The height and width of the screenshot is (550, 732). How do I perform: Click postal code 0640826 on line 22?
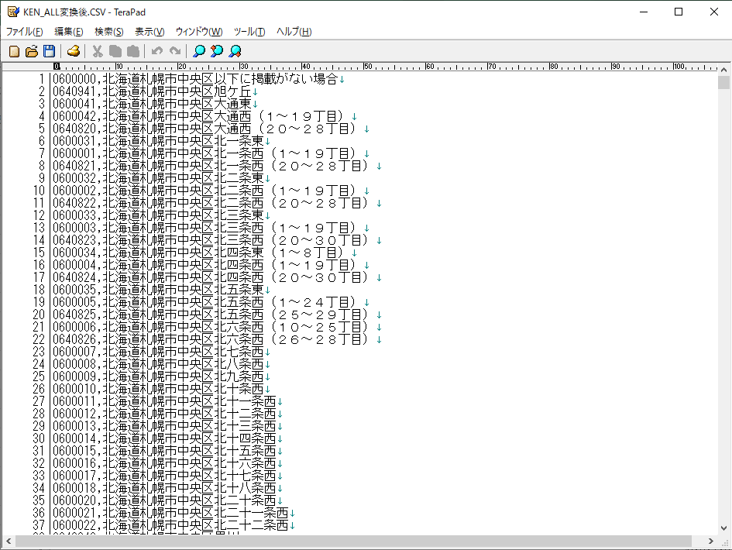point(74,339)
